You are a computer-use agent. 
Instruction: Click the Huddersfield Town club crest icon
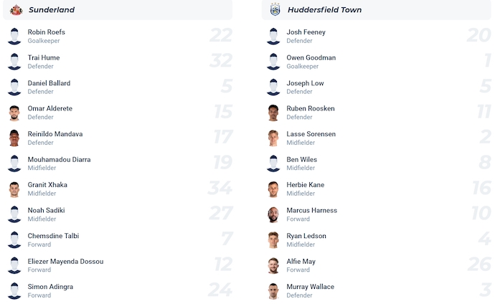pyautogui.click(x=275, y=10)
